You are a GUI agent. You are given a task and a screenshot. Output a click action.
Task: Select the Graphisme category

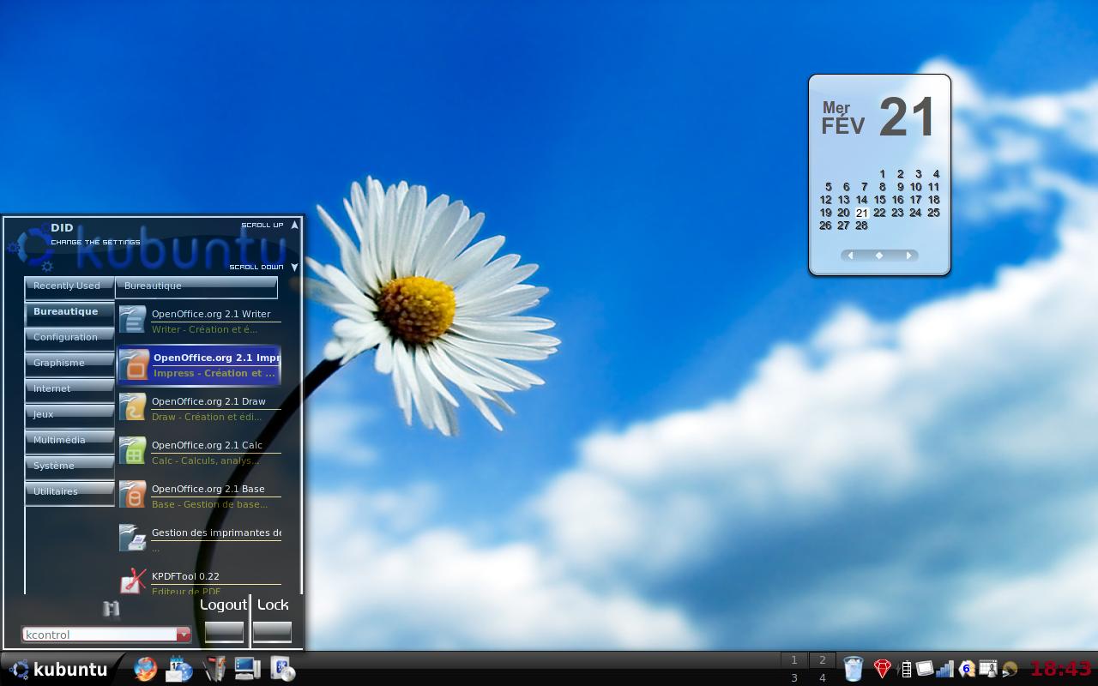click(69, 364)
